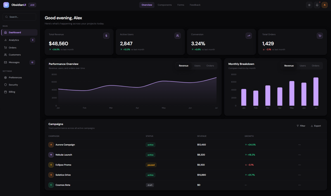The height and width of the screenshot is (196, 331).
Task: Select Orders in Monthly Breakdown
Action: [x=316, y=66]
